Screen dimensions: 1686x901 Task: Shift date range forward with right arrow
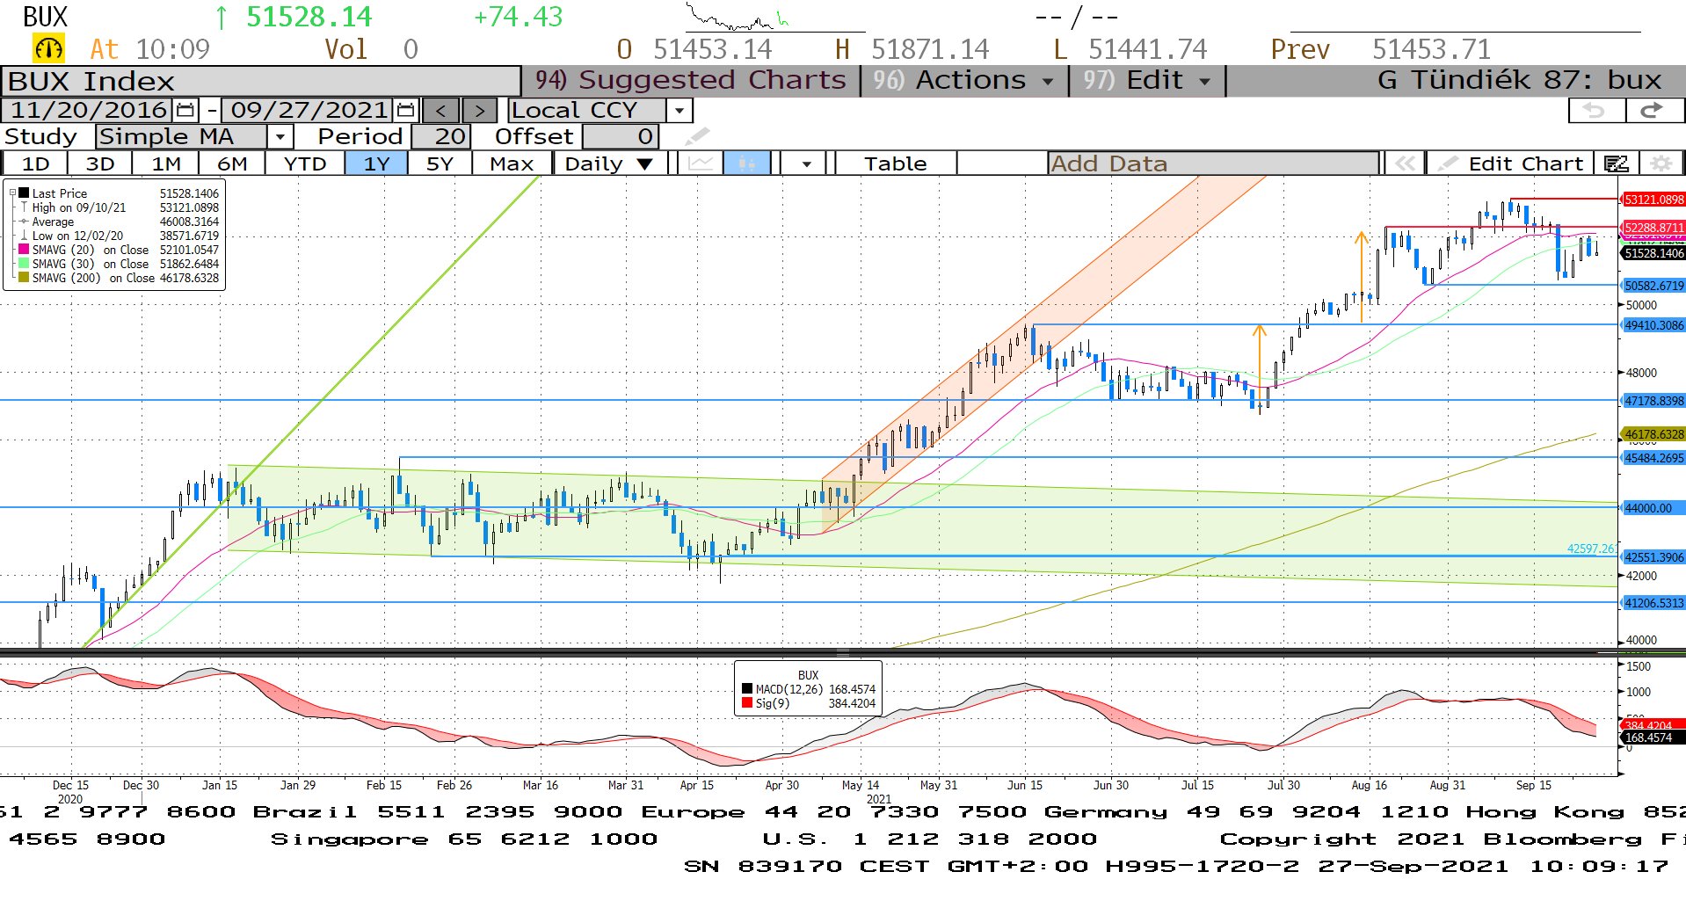coord(479,111)
